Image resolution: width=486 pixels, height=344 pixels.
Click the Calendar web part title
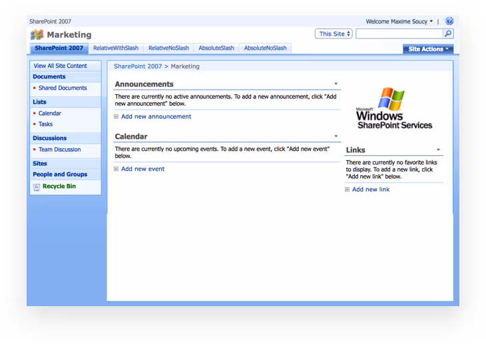(x=131, y=136)
